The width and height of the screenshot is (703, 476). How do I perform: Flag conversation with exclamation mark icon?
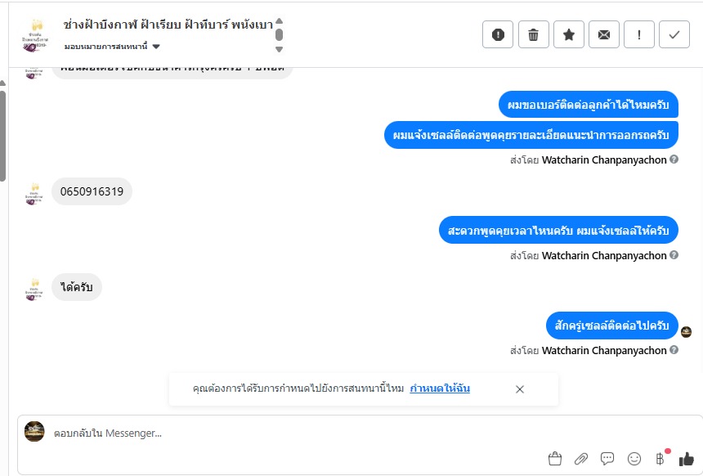(x=639, y=34)
